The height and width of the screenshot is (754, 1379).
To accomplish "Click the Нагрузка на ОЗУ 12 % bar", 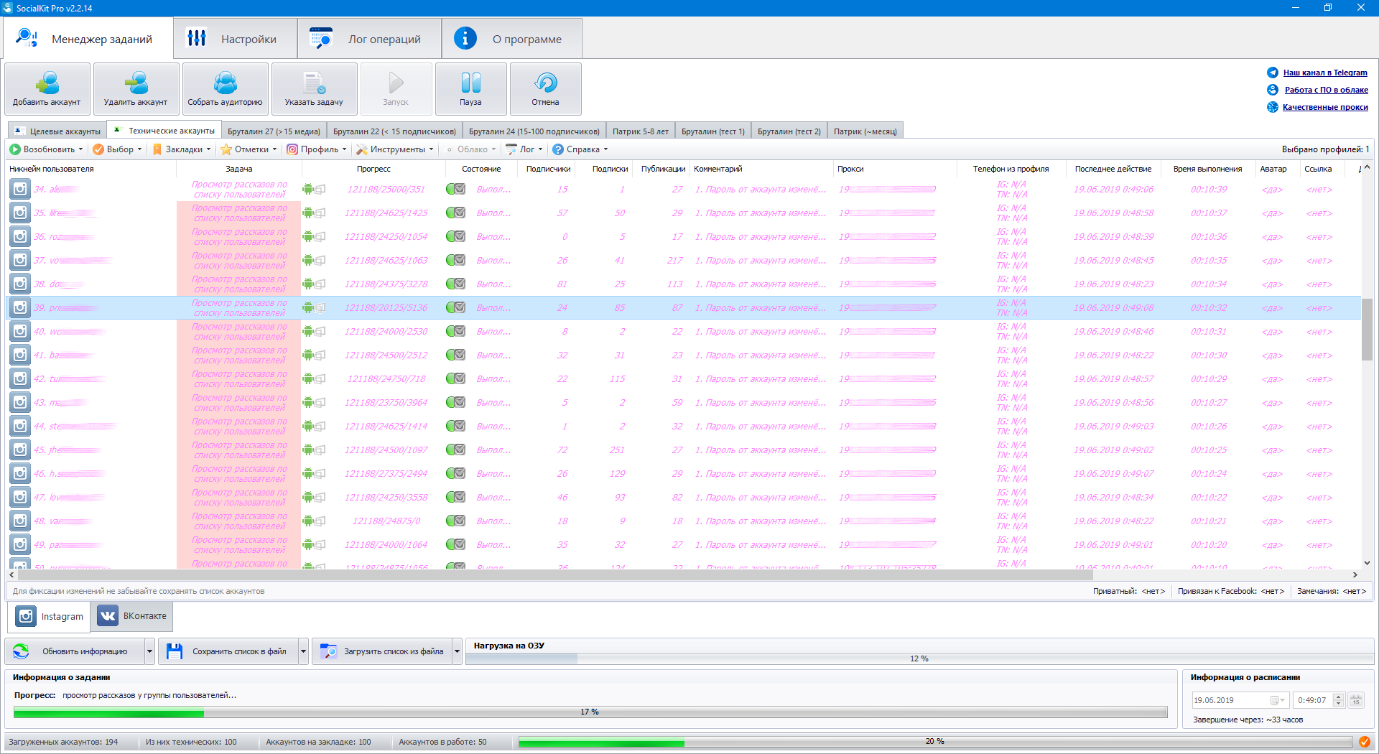I will (919, 658).
